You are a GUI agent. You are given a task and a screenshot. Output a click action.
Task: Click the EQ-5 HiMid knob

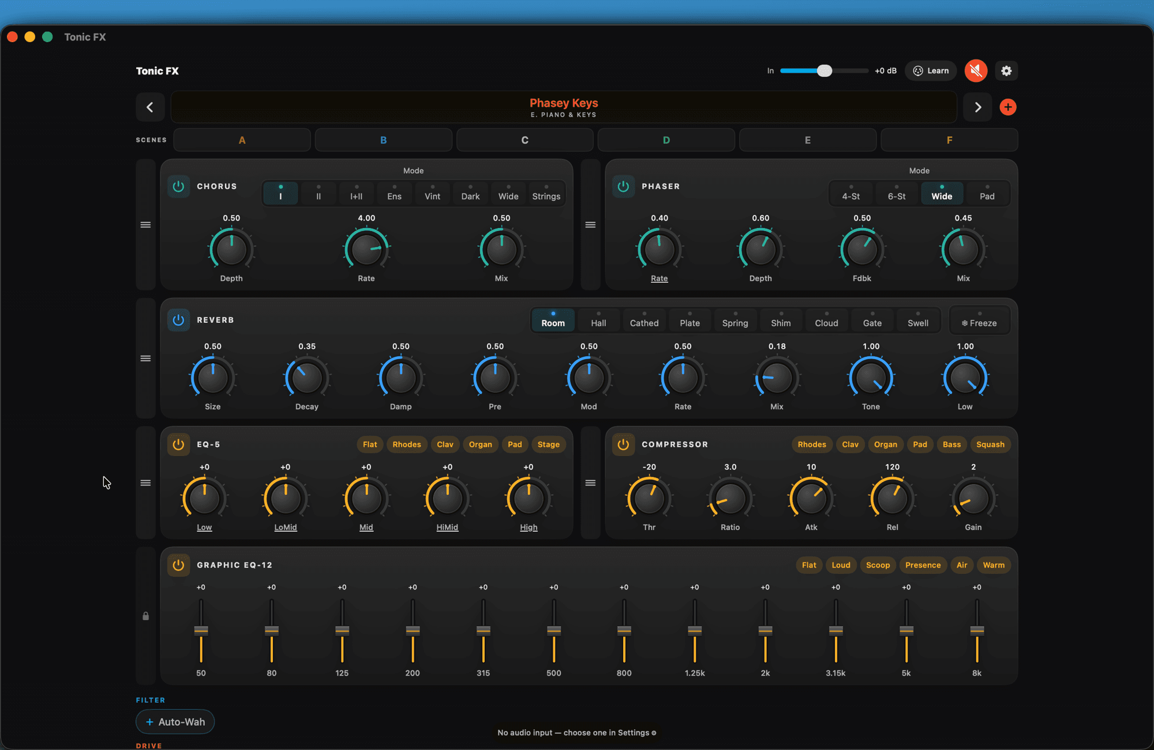pyautogui.click(x=447, y=498)
